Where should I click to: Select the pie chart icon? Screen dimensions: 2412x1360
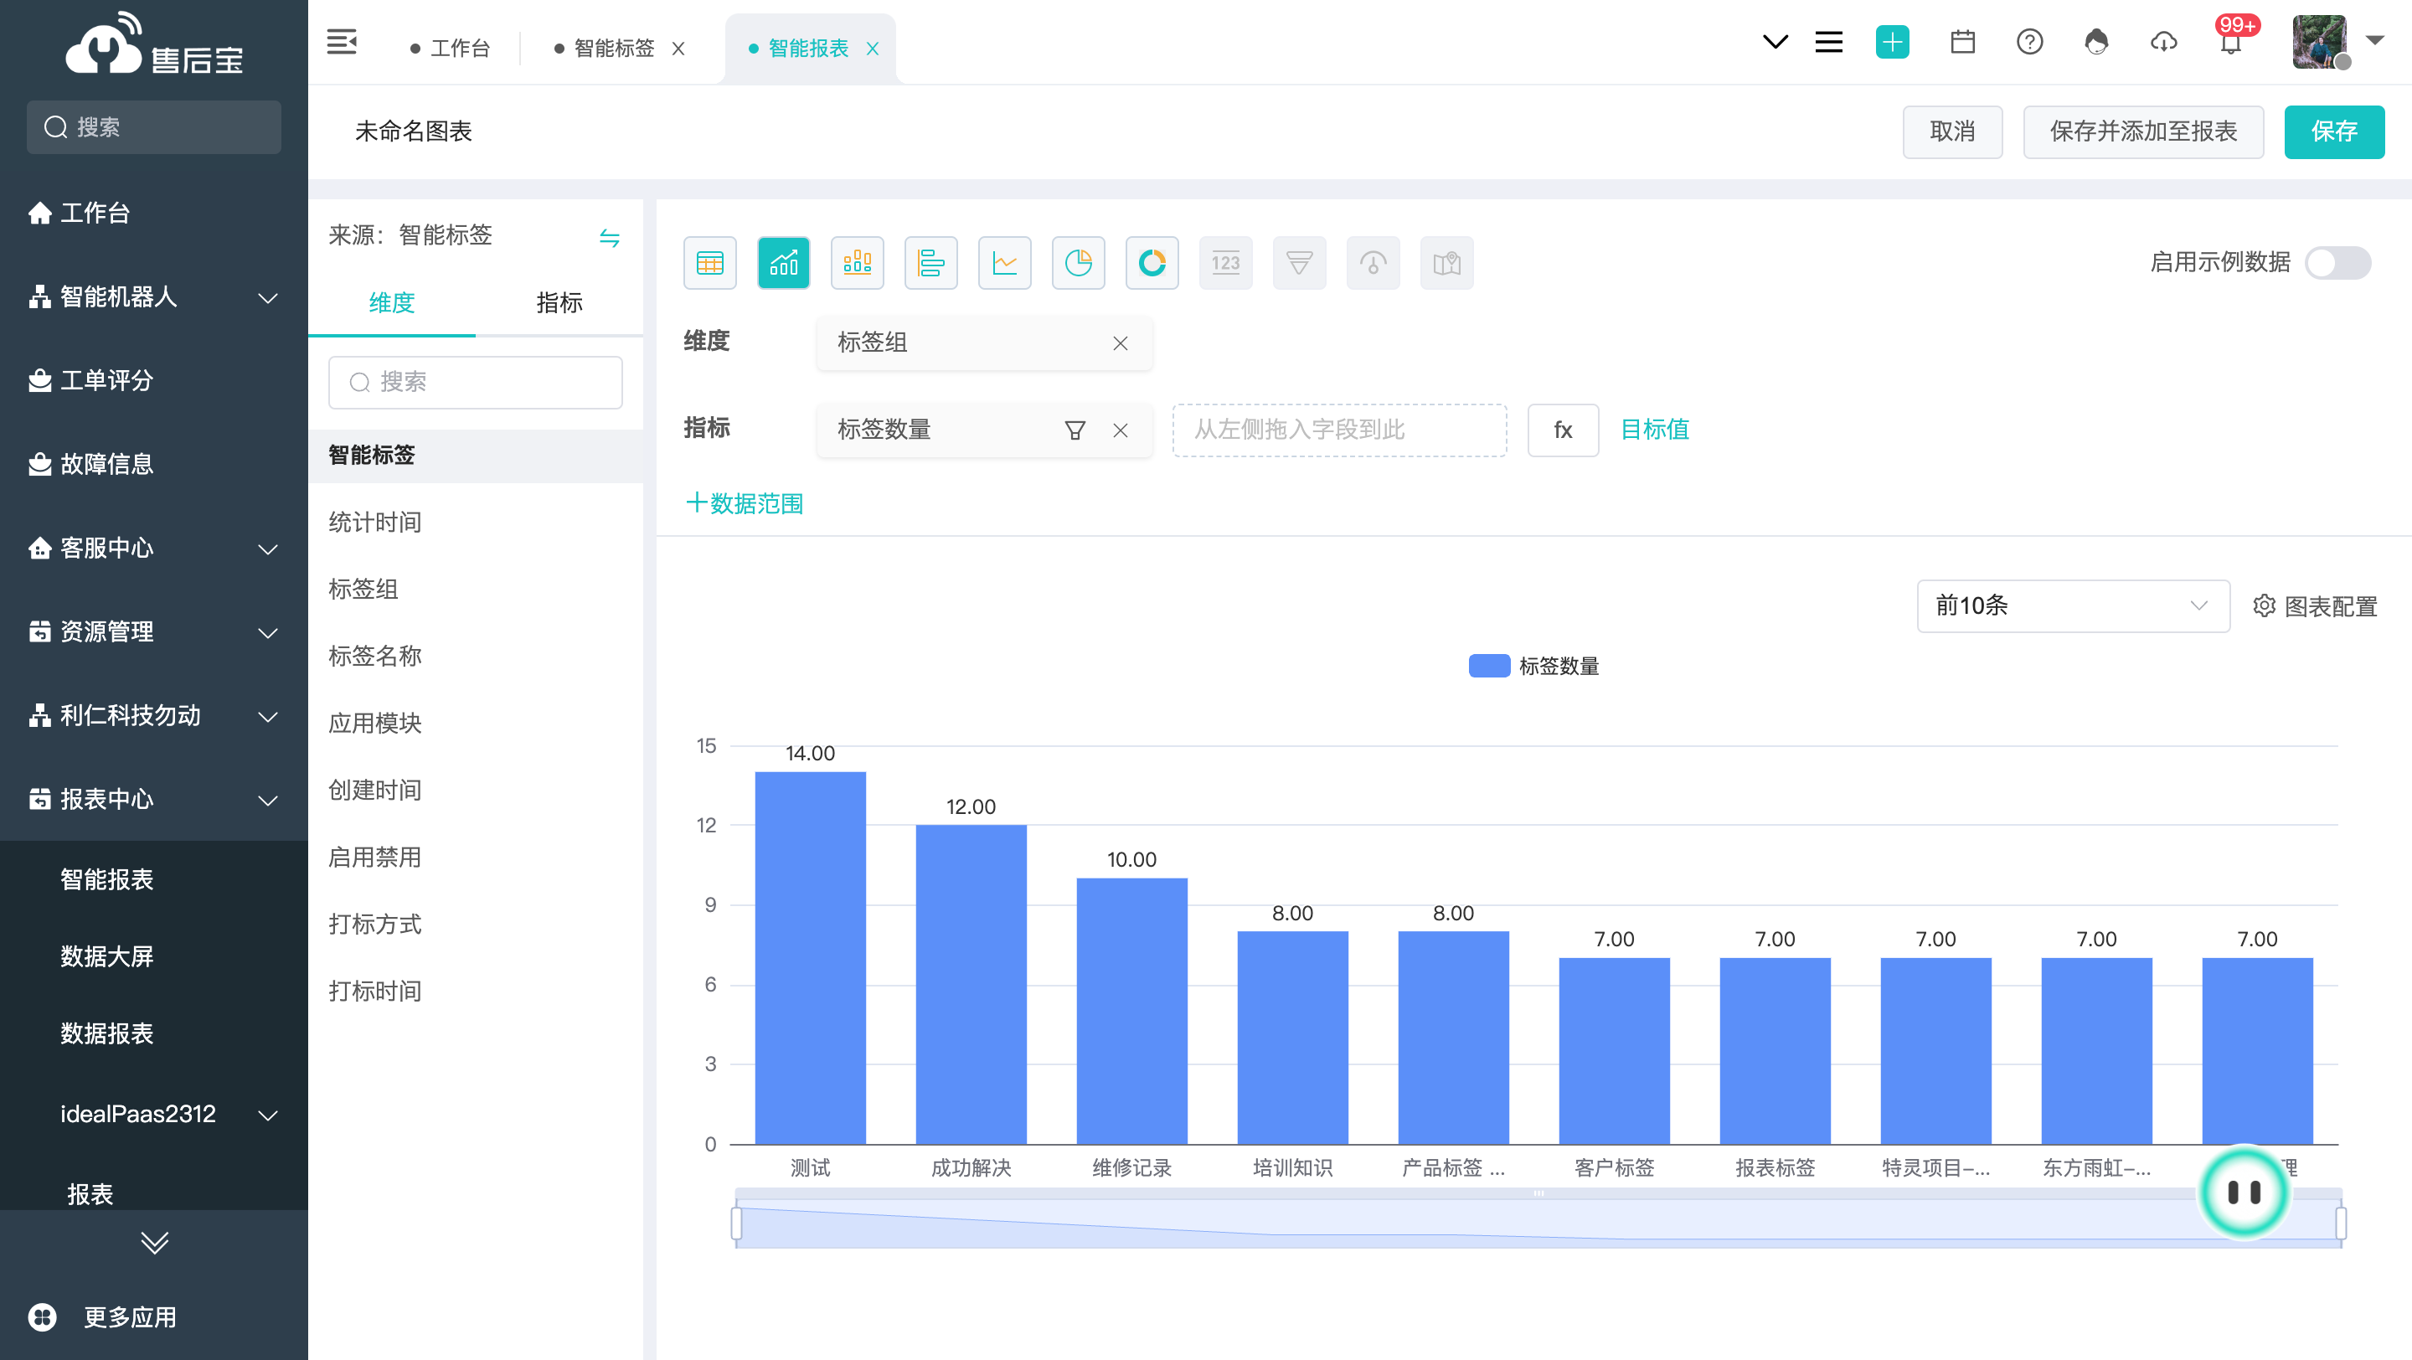[1079, 263]
